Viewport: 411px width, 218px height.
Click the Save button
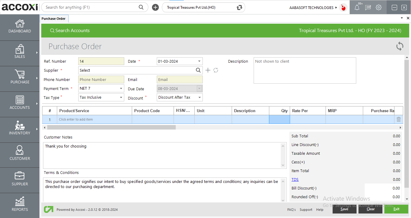[344, 209]
